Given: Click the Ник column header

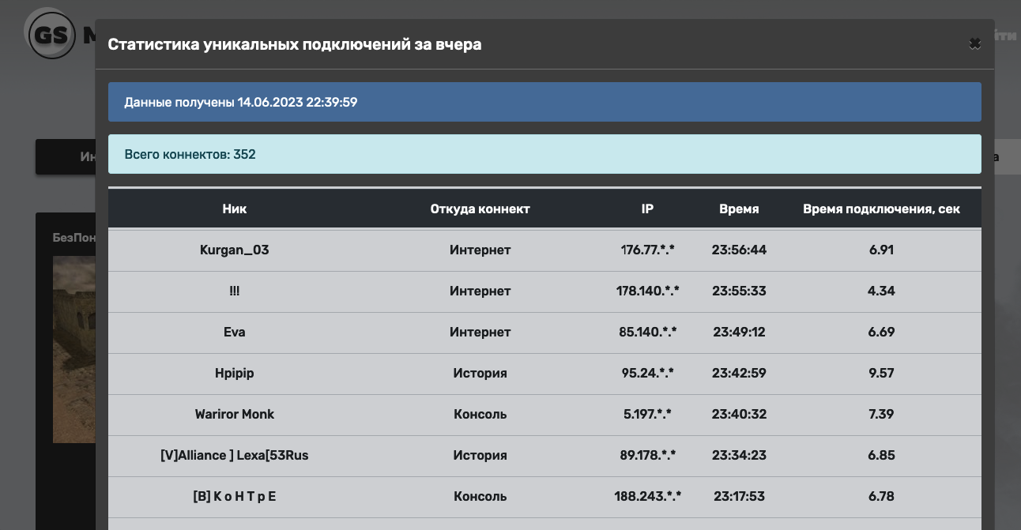Looking at the screenshot, I should (235, 209).
